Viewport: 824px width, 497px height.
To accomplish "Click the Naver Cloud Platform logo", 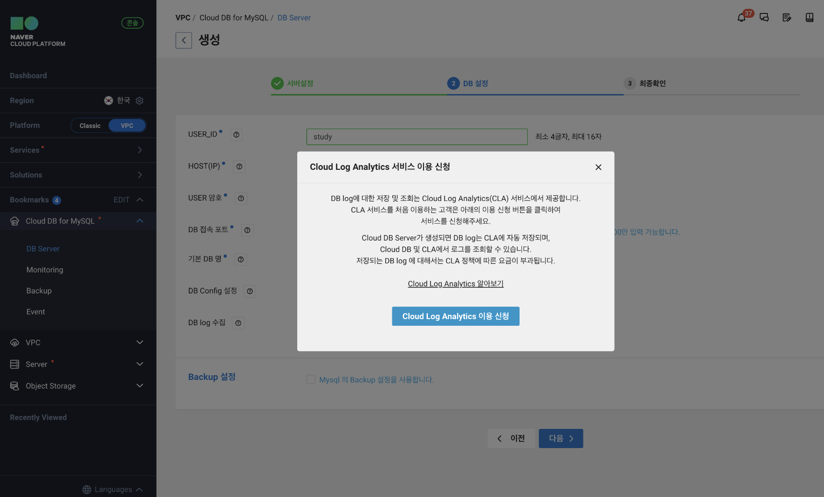I will click(38, 32).
